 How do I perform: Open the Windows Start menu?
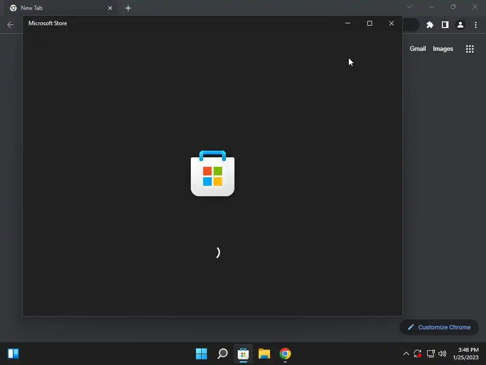[x=201, y=354]
